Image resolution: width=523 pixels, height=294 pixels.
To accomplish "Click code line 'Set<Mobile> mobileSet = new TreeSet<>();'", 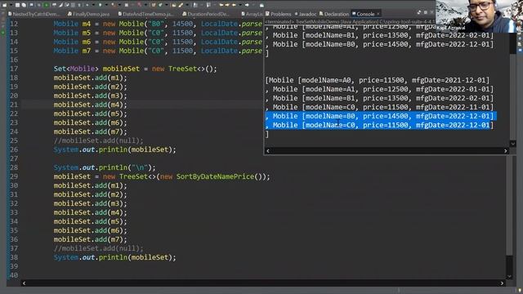I will click(135, 69).
